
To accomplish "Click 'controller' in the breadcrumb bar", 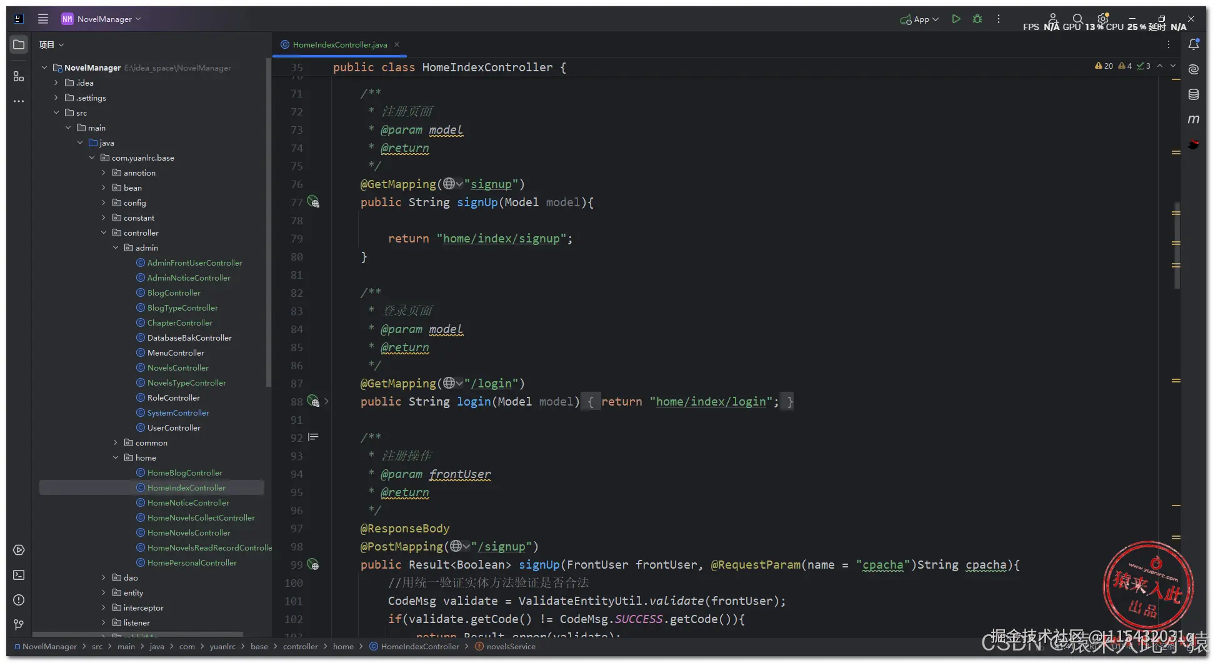I will point(300,647).
